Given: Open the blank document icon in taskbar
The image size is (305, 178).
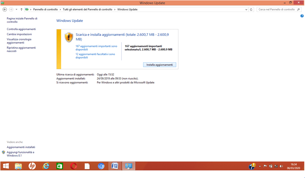Looking at the screenshot, I should 87,166.
